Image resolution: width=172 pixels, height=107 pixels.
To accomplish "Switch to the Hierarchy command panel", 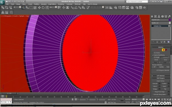I will (159, 17).
